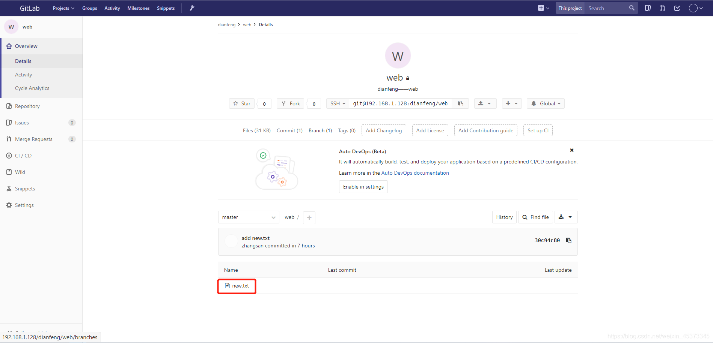Open the Global notification dropdown
The image size is (713, 343).
(x=546, y=103)
